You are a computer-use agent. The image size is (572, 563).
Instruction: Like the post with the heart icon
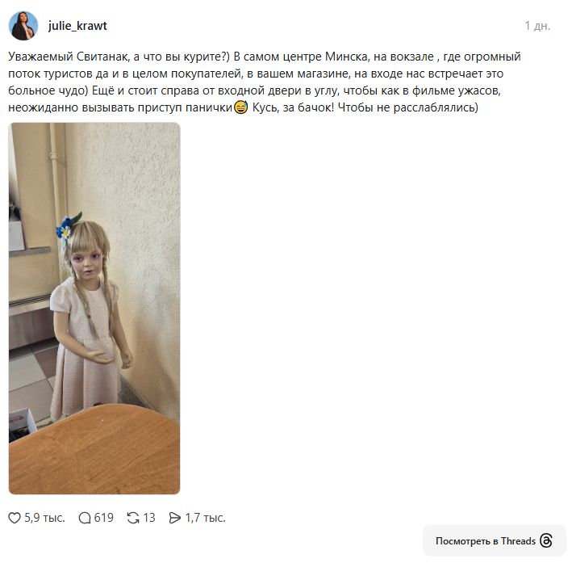(x=15, y=518)
